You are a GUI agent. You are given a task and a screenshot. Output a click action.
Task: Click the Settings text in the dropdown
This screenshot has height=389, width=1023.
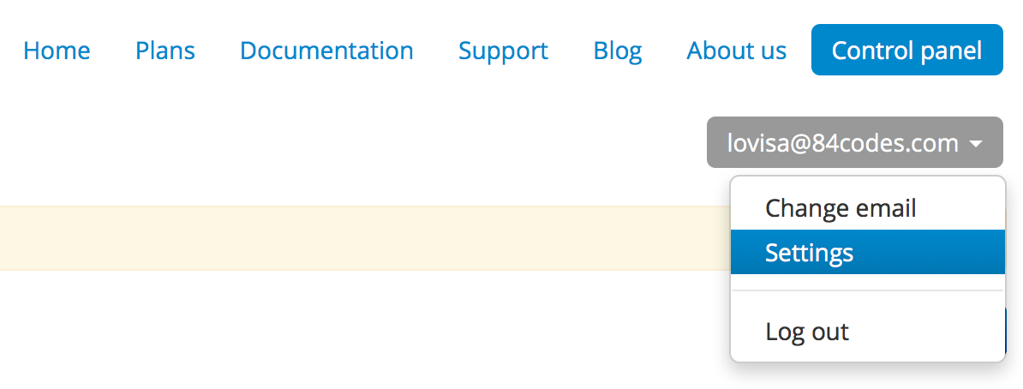click(x=809, y=252)
